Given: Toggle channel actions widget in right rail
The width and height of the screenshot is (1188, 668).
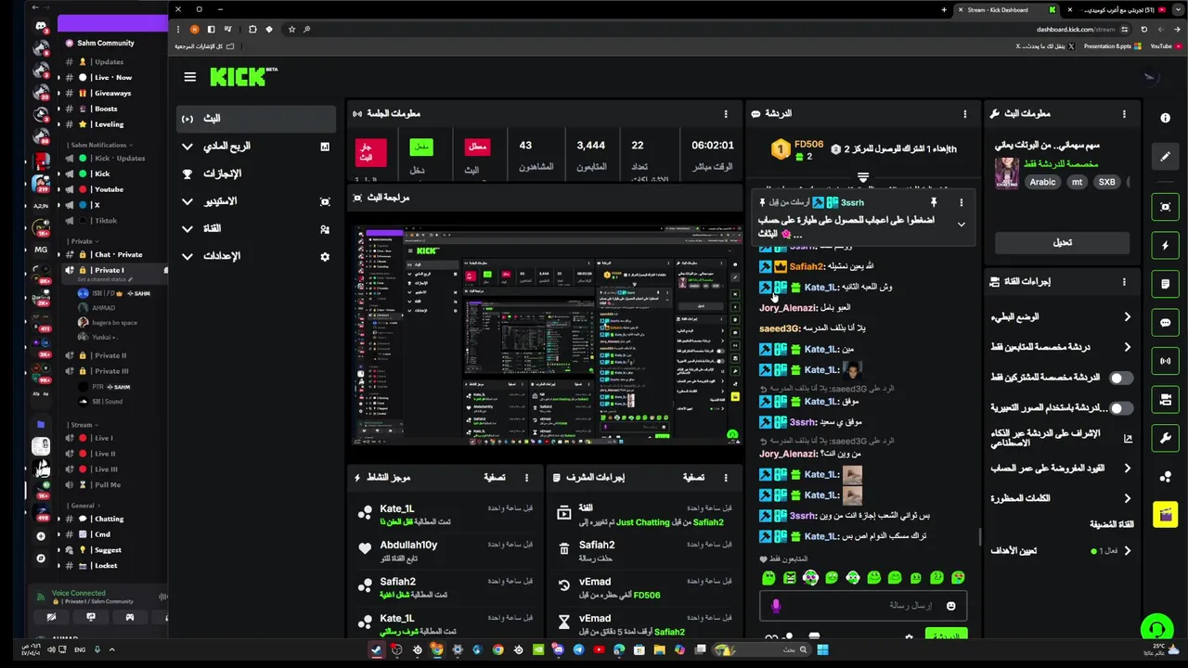Looking at the screenshot, I should point(1166,399).
